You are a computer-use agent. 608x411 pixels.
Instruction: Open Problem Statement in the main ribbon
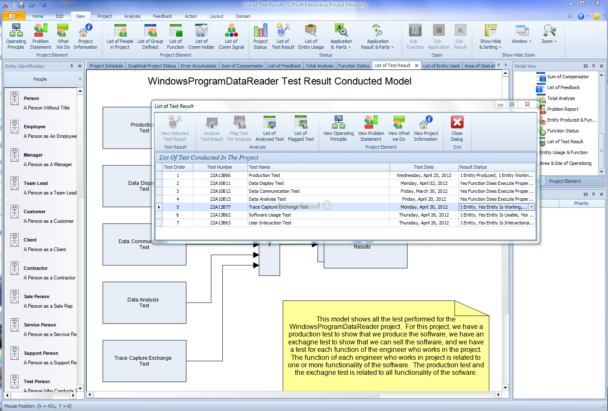pyautogui.click(x=40, y=37)
